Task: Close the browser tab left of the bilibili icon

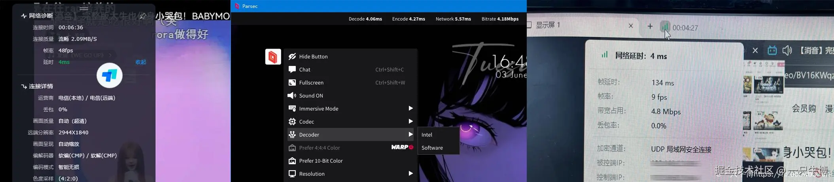Action: pyautogui.click(x=755, y=51)
